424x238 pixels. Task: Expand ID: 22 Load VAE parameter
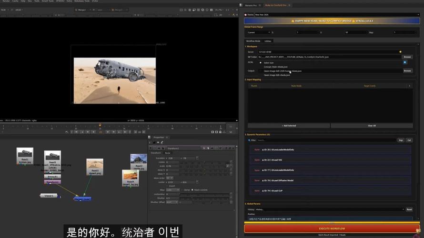tap(330, 160)
